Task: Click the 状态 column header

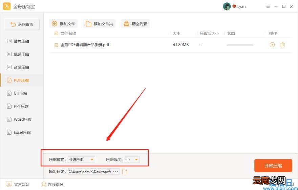Action: tap(231, 34)
